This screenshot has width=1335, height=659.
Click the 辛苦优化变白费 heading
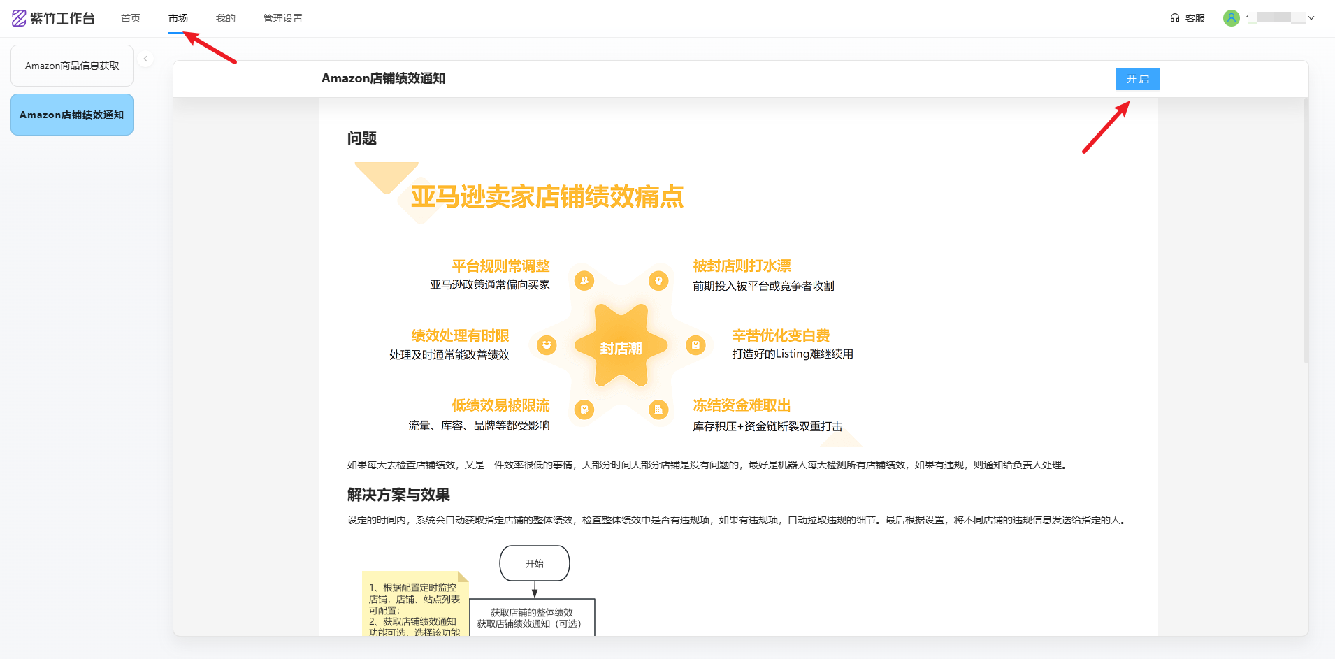point(781,335)
